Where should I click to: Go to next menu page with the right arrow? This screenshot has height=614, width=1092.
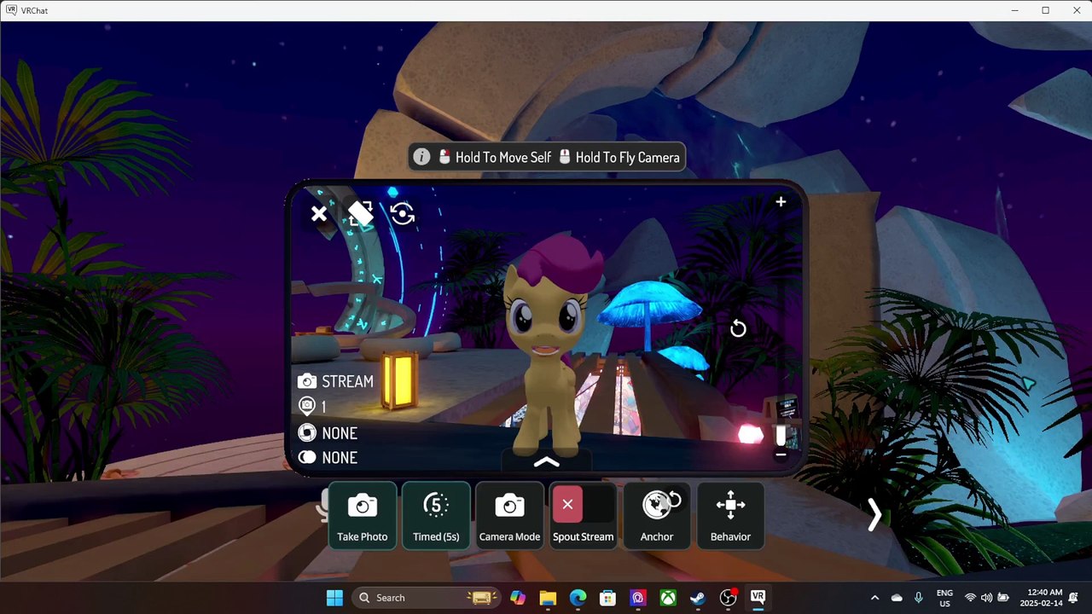(x=874, y=514)
